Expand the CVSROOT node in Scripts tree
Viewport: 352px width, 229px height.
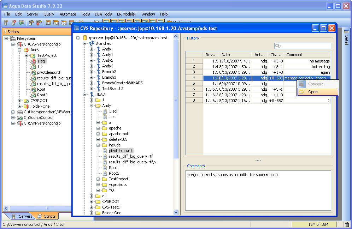20,101
